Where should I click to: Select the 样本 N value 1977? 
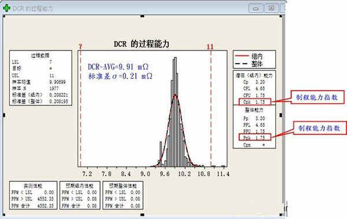click(54, 89)
